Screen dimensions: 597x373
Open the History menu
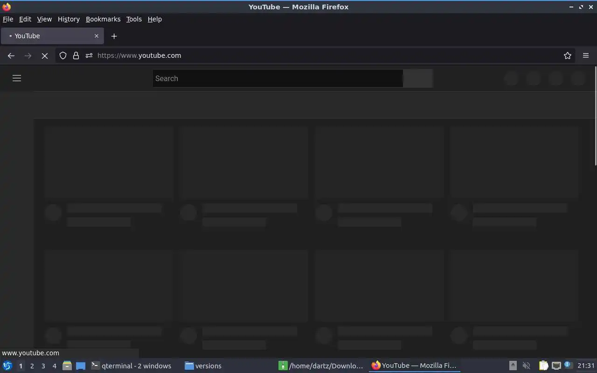[x=69, y=19]
